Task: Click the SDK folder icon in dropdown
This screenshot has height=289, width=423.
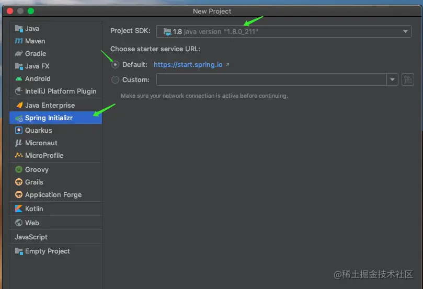Action: coord(167,32)
